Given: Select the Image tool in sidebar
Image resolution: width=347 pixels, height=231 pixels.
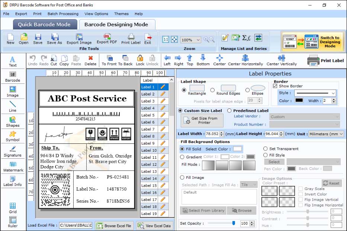Looking at the screenshot, I should tap(13, 92).
